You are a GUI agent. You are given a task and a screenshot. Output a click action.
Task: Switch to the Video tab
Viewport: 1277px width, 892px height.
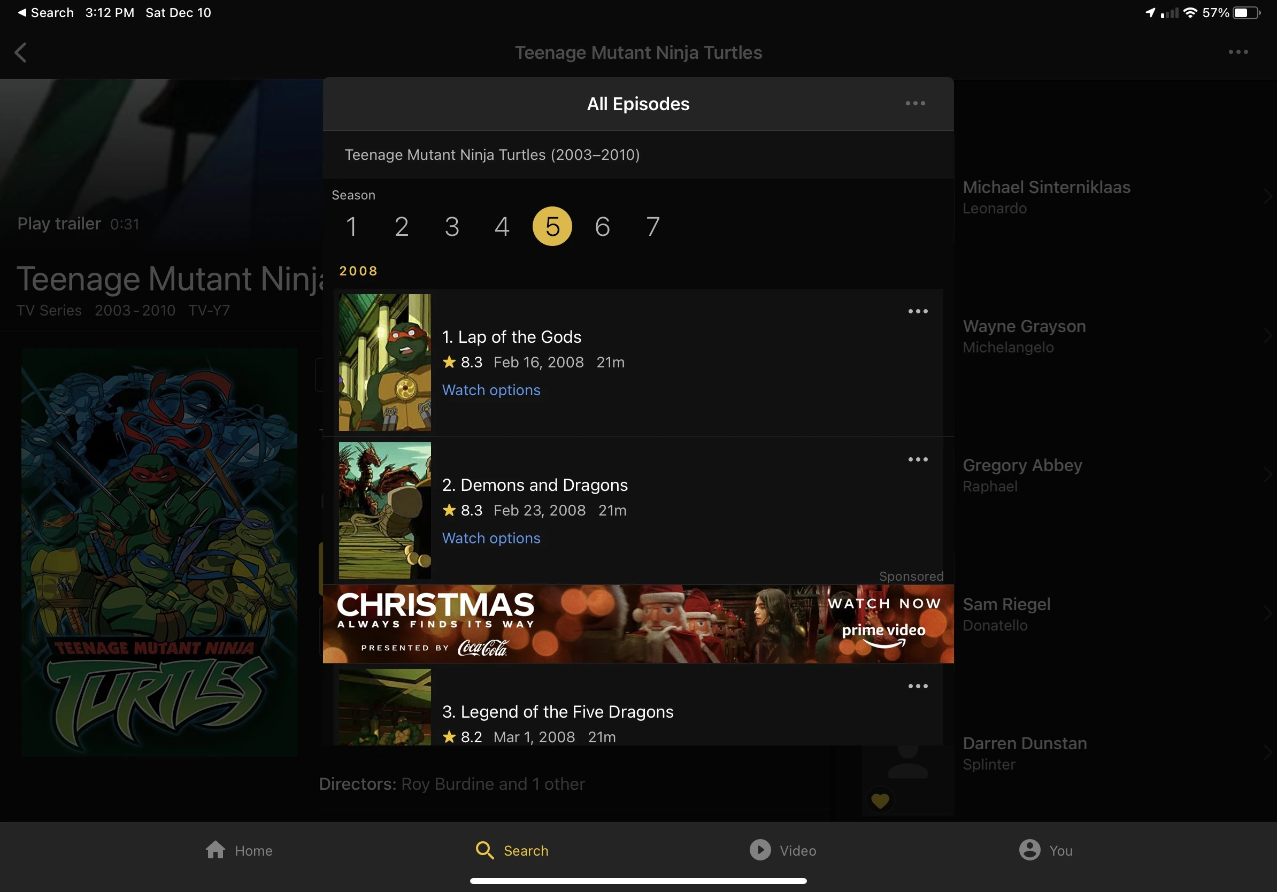[x=782, y=850]
